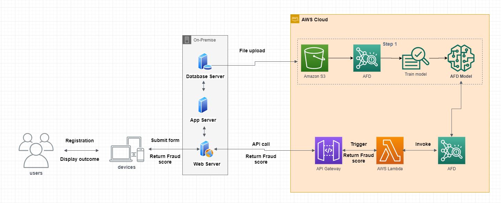Click the Registration label
This screenshot has width=501, height=203.
79,141
